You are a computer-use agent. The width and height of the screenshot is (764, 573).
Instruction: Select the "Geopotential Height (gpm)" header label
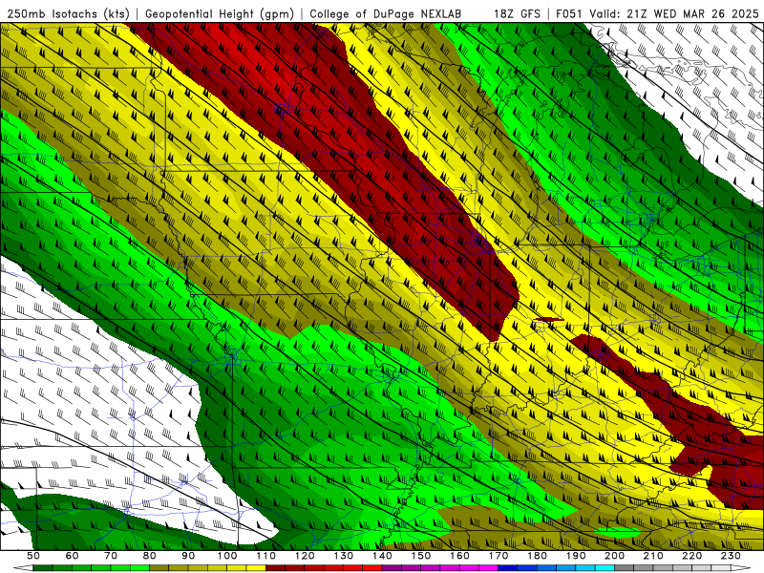(220, 13)
